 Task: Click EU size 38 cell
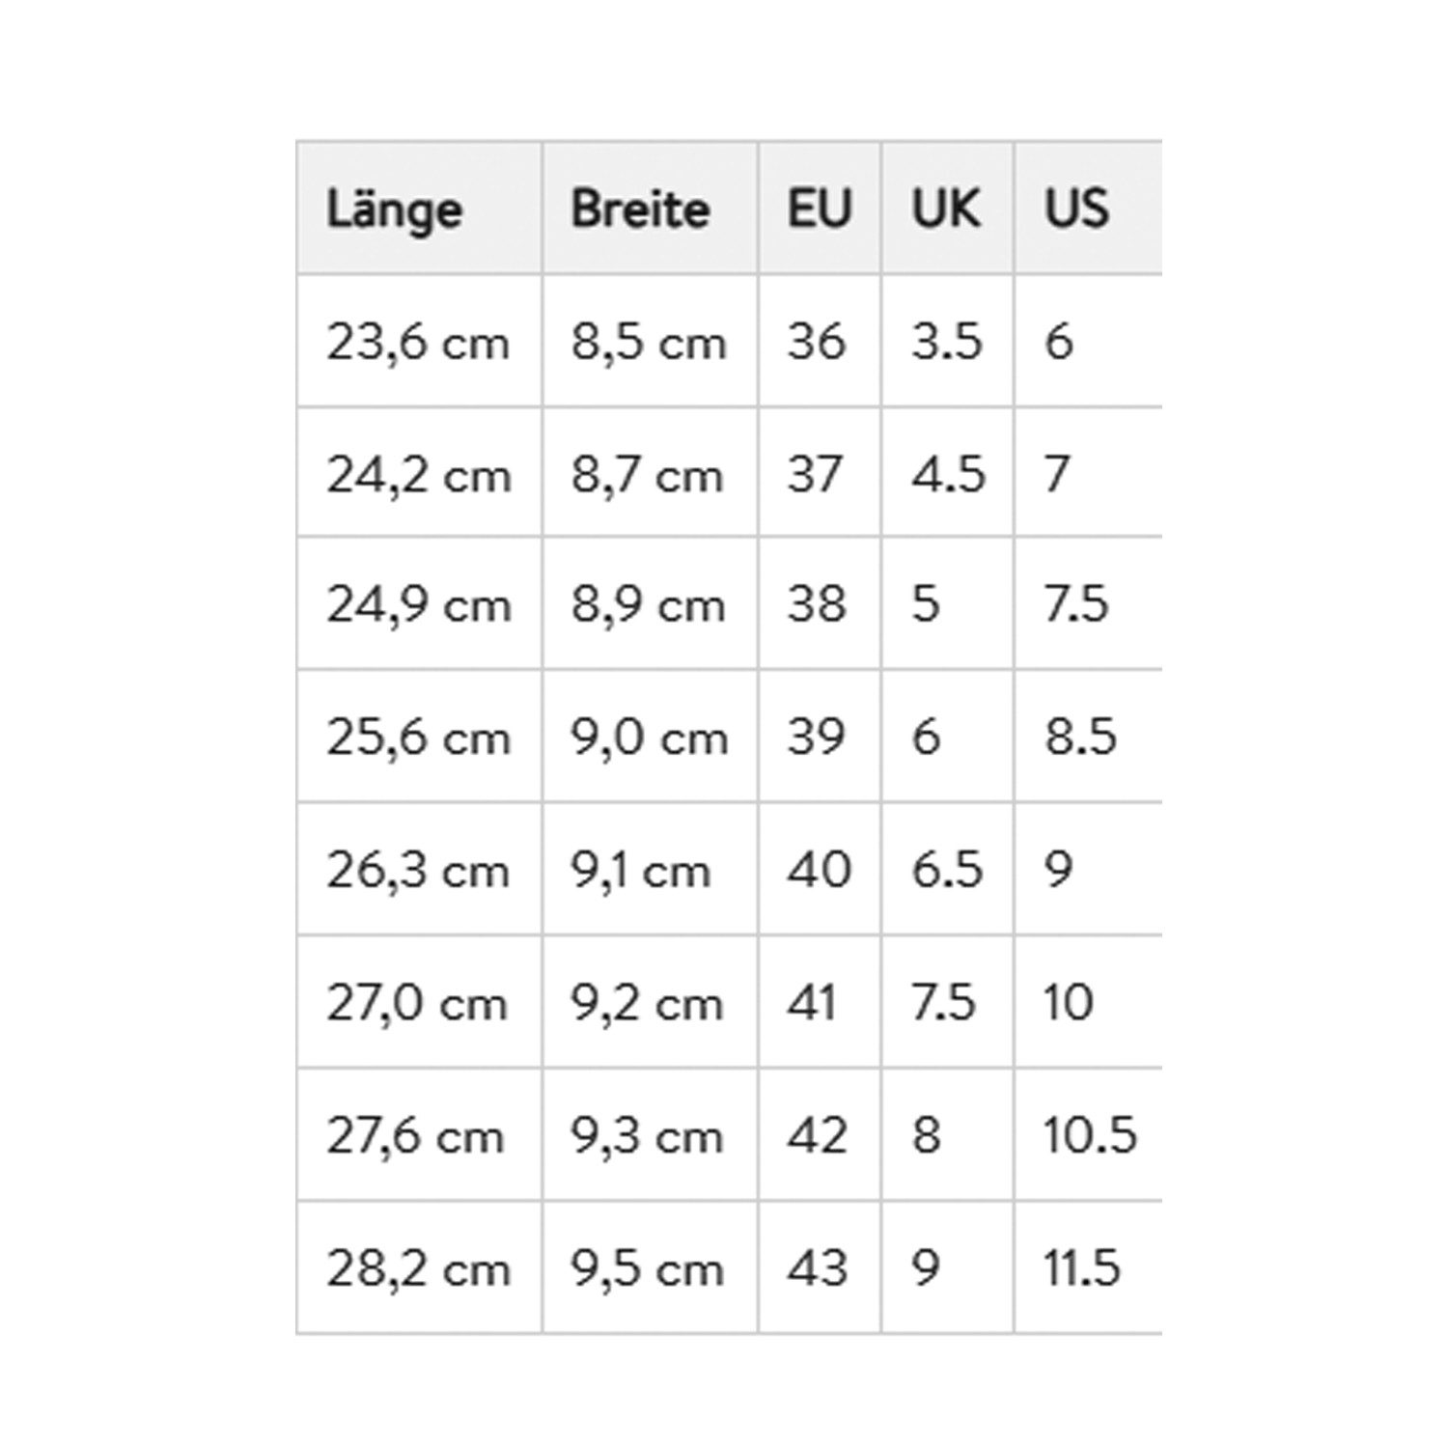click(x=817, y=605)
